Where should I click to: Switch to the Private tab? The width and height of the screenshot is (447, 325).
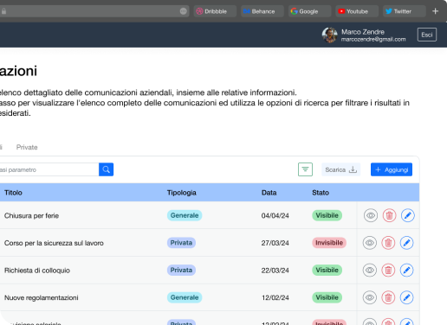(x=27, y=147)
